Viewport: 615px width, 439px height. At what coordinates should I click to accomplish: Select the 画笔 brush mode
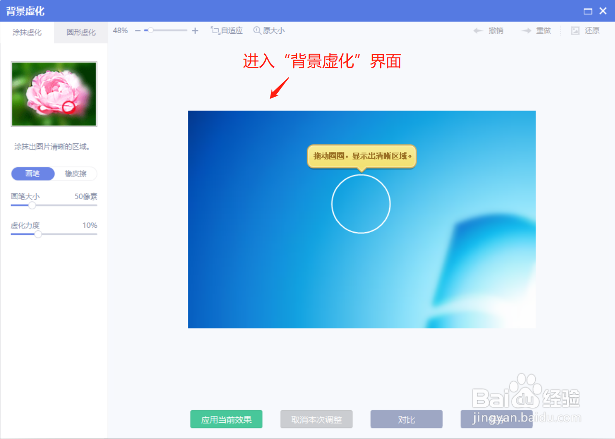[33, 174]
